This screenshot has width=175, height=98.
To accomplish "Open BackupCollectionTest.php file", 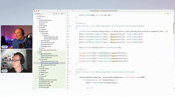I will 50,56.
